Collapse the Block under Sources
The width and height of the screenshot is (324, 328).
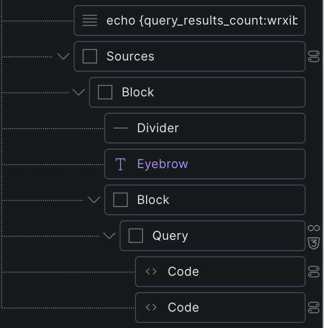79,92
